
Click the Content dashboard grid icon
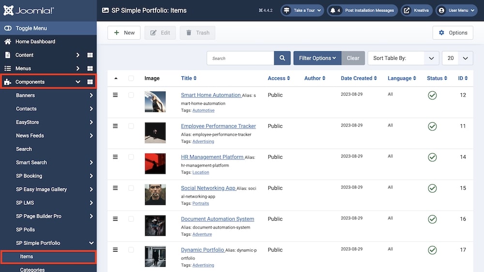coord(90,55)
